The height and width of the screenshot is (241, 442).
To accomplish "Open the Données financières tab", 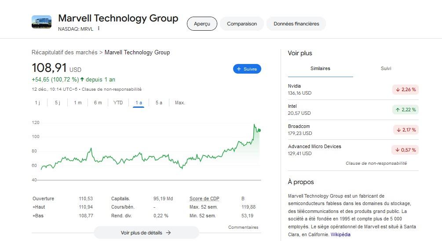I will pos(296,24).
